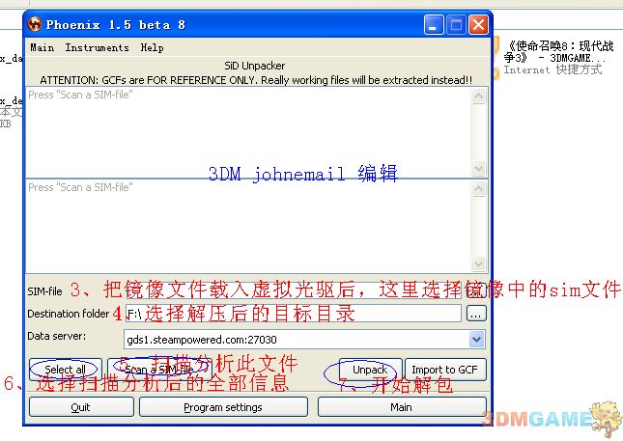Click up arrow of lower list scrollbar

point(478,189)
